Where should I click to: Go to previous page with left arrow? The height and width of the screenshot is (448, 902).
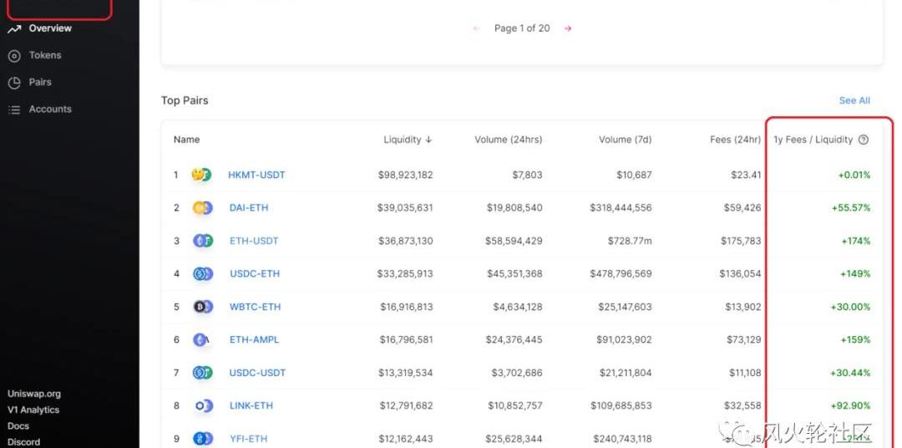(x=476, y=28)
